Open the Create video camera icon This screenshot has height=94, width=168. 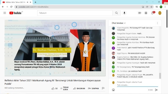[139, 13]
